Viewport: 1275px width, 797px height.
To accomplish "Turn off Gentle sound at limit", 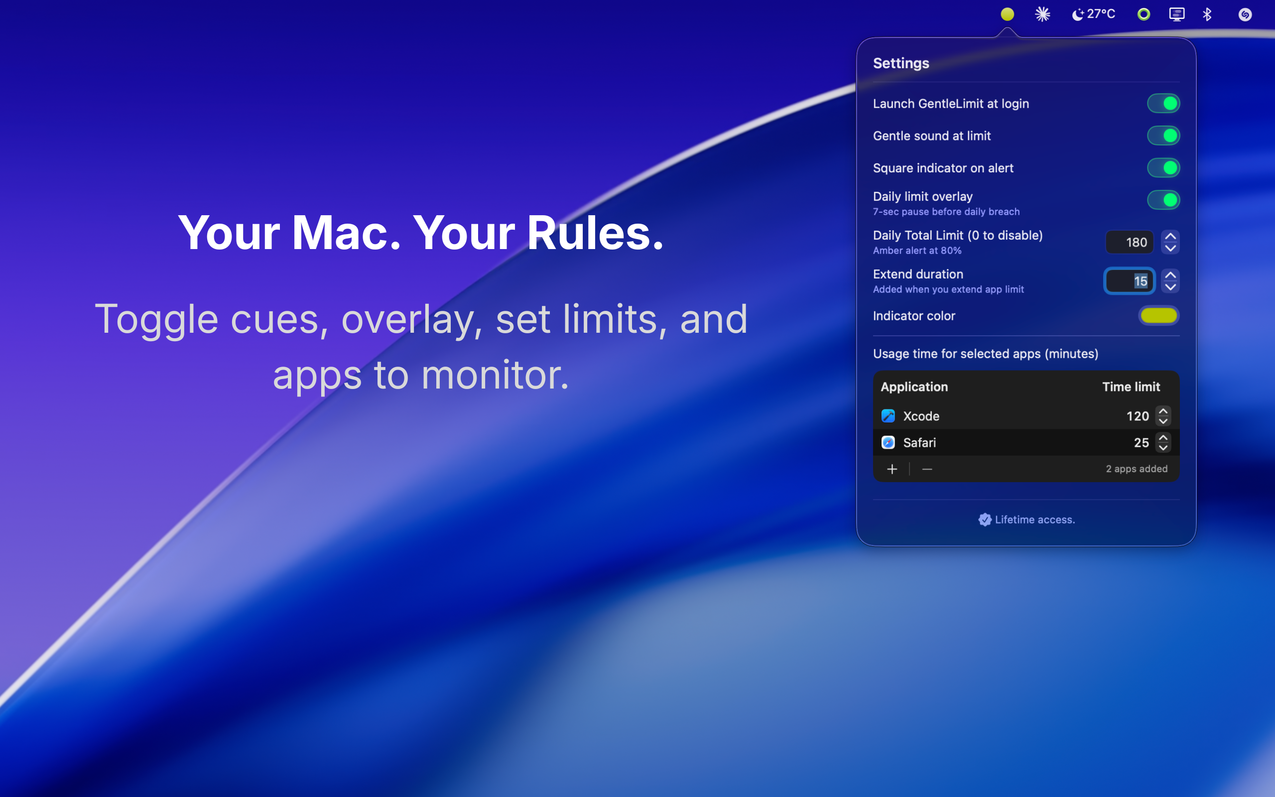I will click(x=1163, y=135).
